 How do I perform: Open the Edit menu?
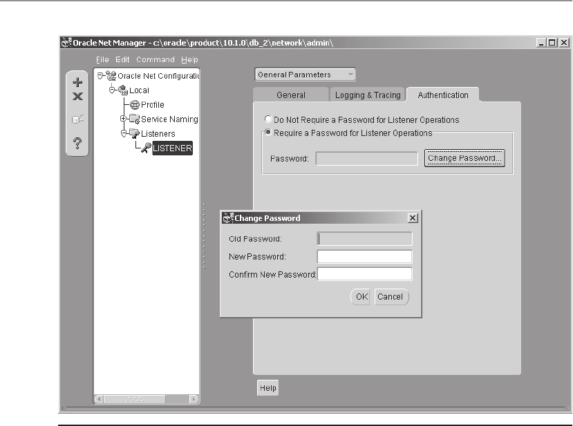(122, 59)
